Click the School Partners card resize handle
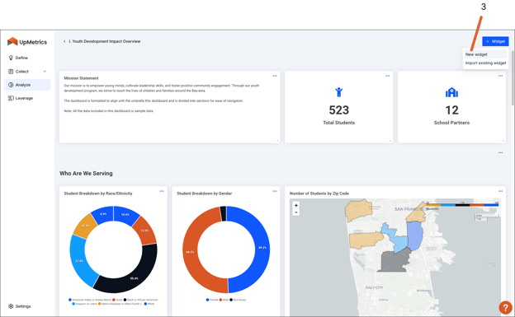 tap(503, 141)
